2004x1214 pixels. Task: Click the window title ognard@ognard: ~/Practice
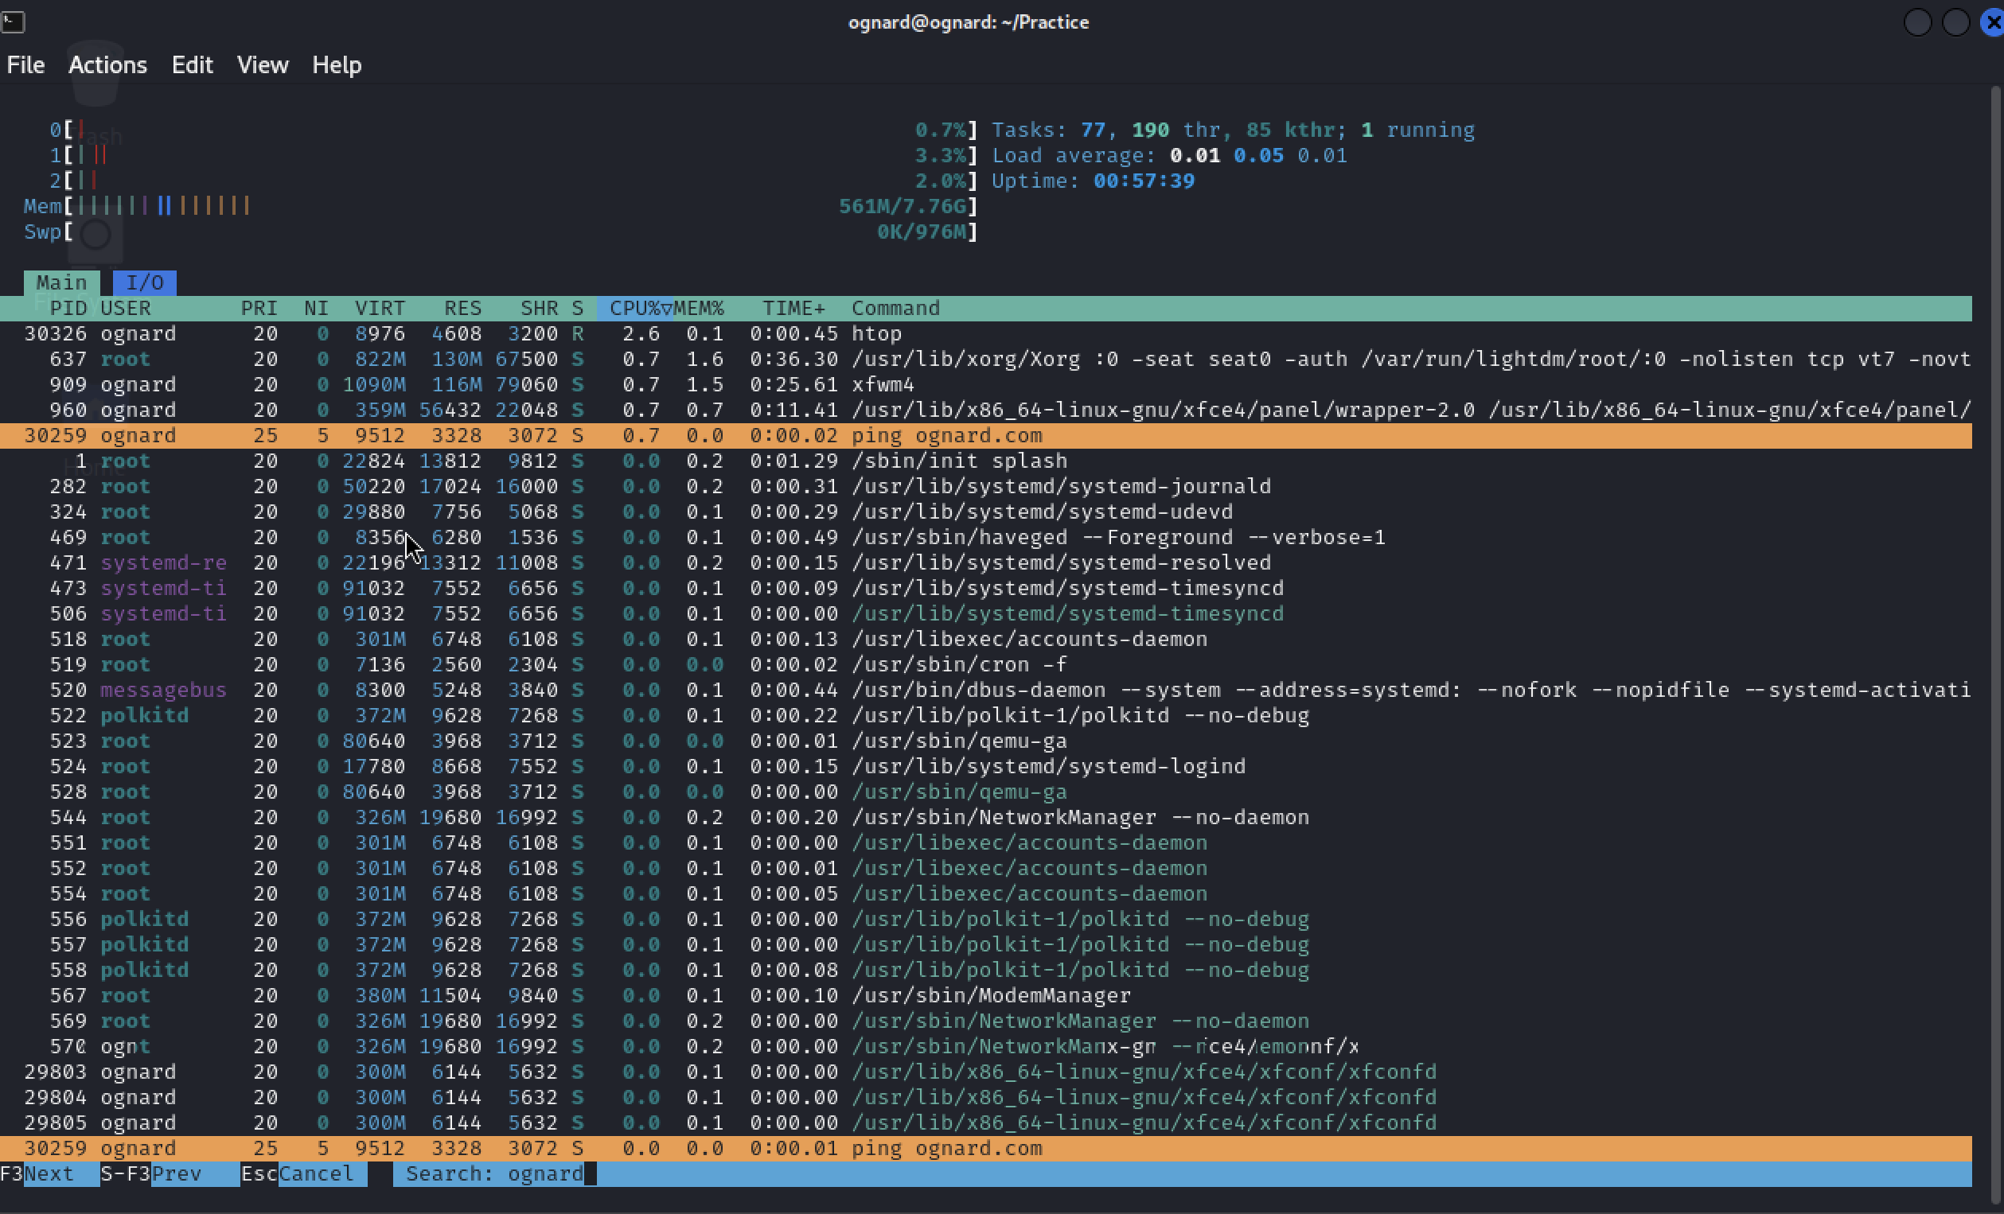click(x=968, y=22)
